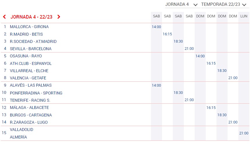Click VALLADOLID in match 15
250x144 pixels.
point(22,130)
